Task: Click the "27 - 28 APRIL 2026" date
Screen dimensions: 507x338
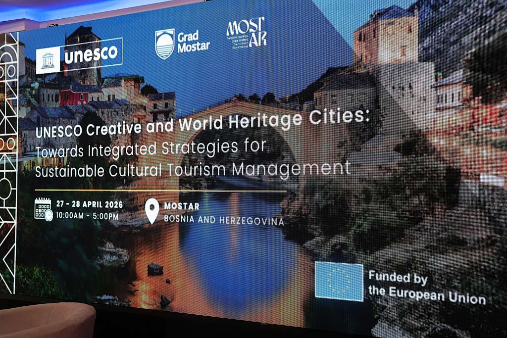Action: click(x=89, y=204)
